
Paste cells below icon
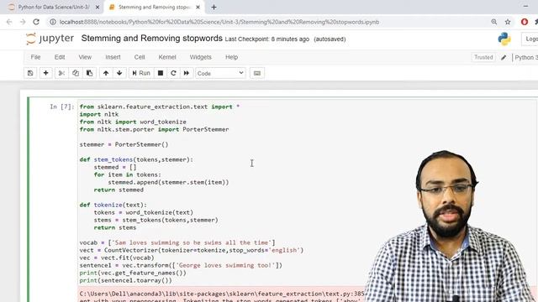click(90, 73)
